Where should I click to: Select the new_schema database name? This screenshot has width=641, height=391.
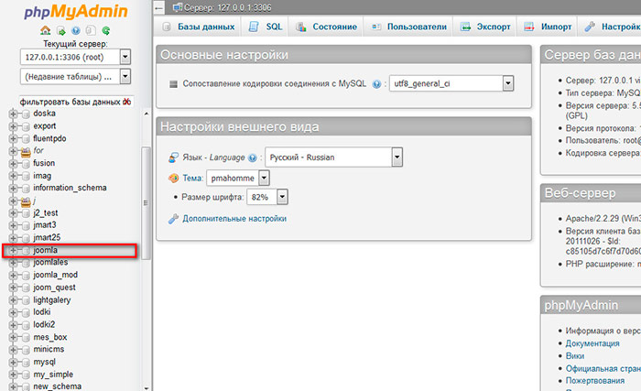click(57, 386)
